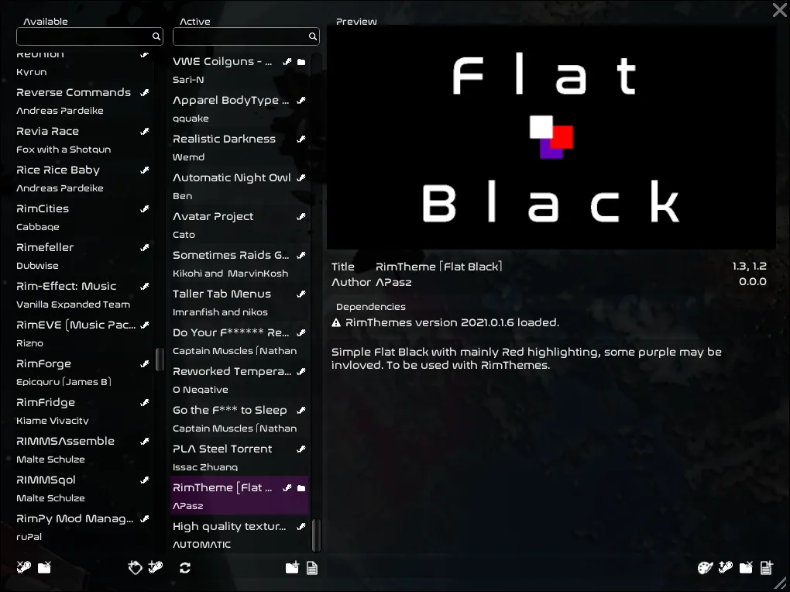Image resolution: width=790 pixels, height=592 pixels.
Task: Click the tag-plus icon under Available list
Action: 135,568
